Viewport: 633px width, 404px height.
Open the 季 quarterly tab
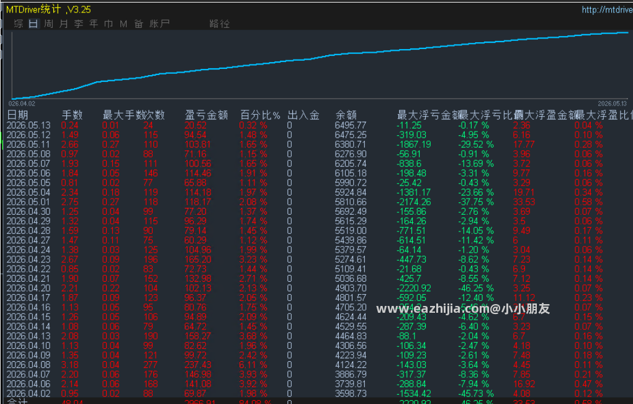click(x=79, y=24)
